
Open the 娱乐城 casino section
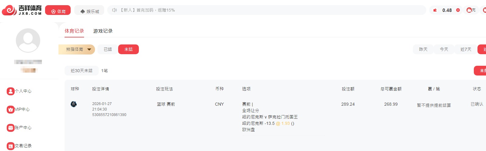pyautogui.click(x=89, y=11)
